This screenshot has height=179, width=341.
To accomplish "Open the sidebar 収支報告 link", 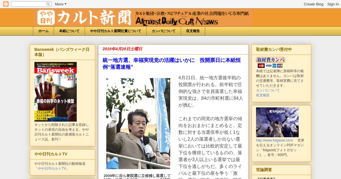I will [263, 95].
